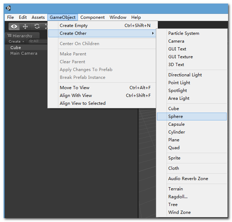Create a GUI Text object
This screenshot has height=222, width=232.
(x=192, y=49)
